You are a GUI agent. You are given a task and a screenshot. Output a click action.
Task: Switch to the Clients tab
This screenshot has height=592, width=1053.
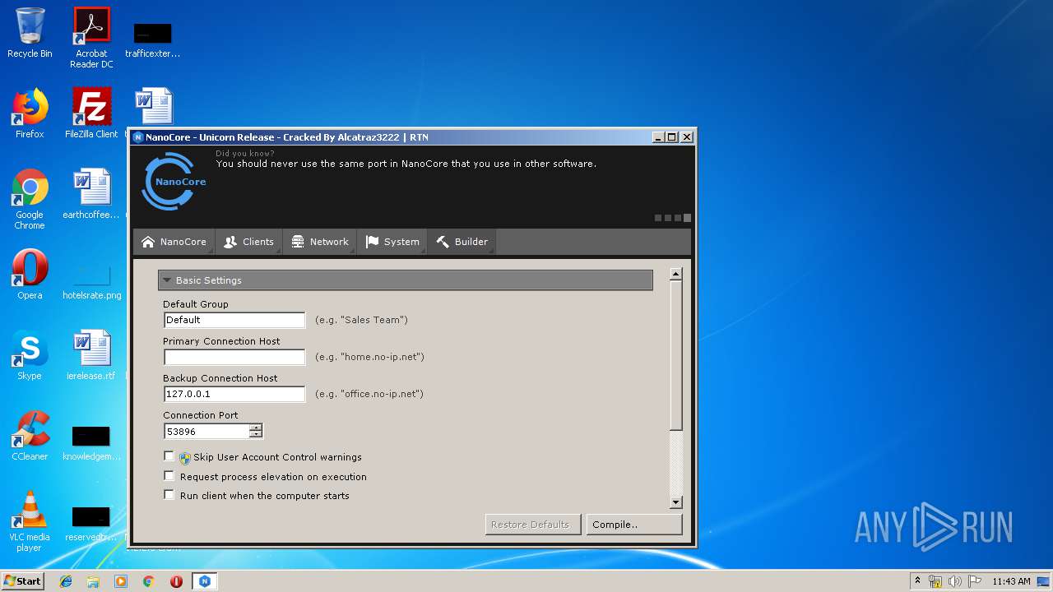coord(248,242)
